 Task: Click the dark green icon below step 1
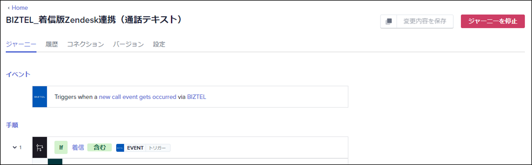pos(55,162)
